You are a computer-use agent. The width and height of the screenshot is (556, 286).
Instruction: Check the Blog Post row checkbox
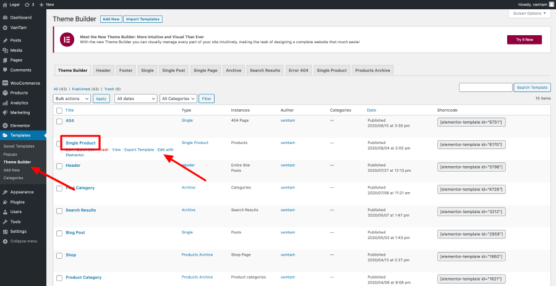(59, 233)
